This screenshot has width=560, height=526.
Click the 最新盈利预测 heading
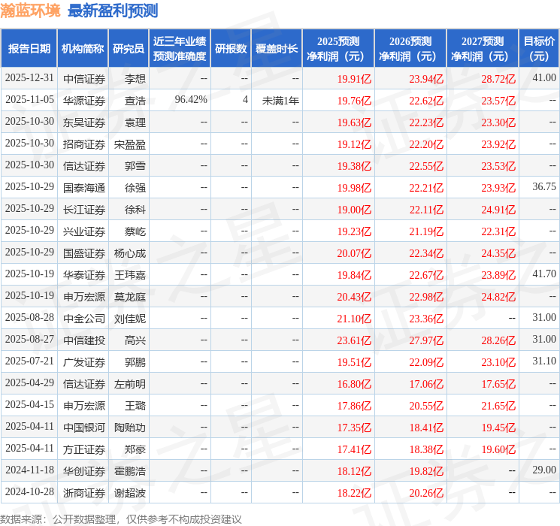pyautogui.click(x=113, y=11)
